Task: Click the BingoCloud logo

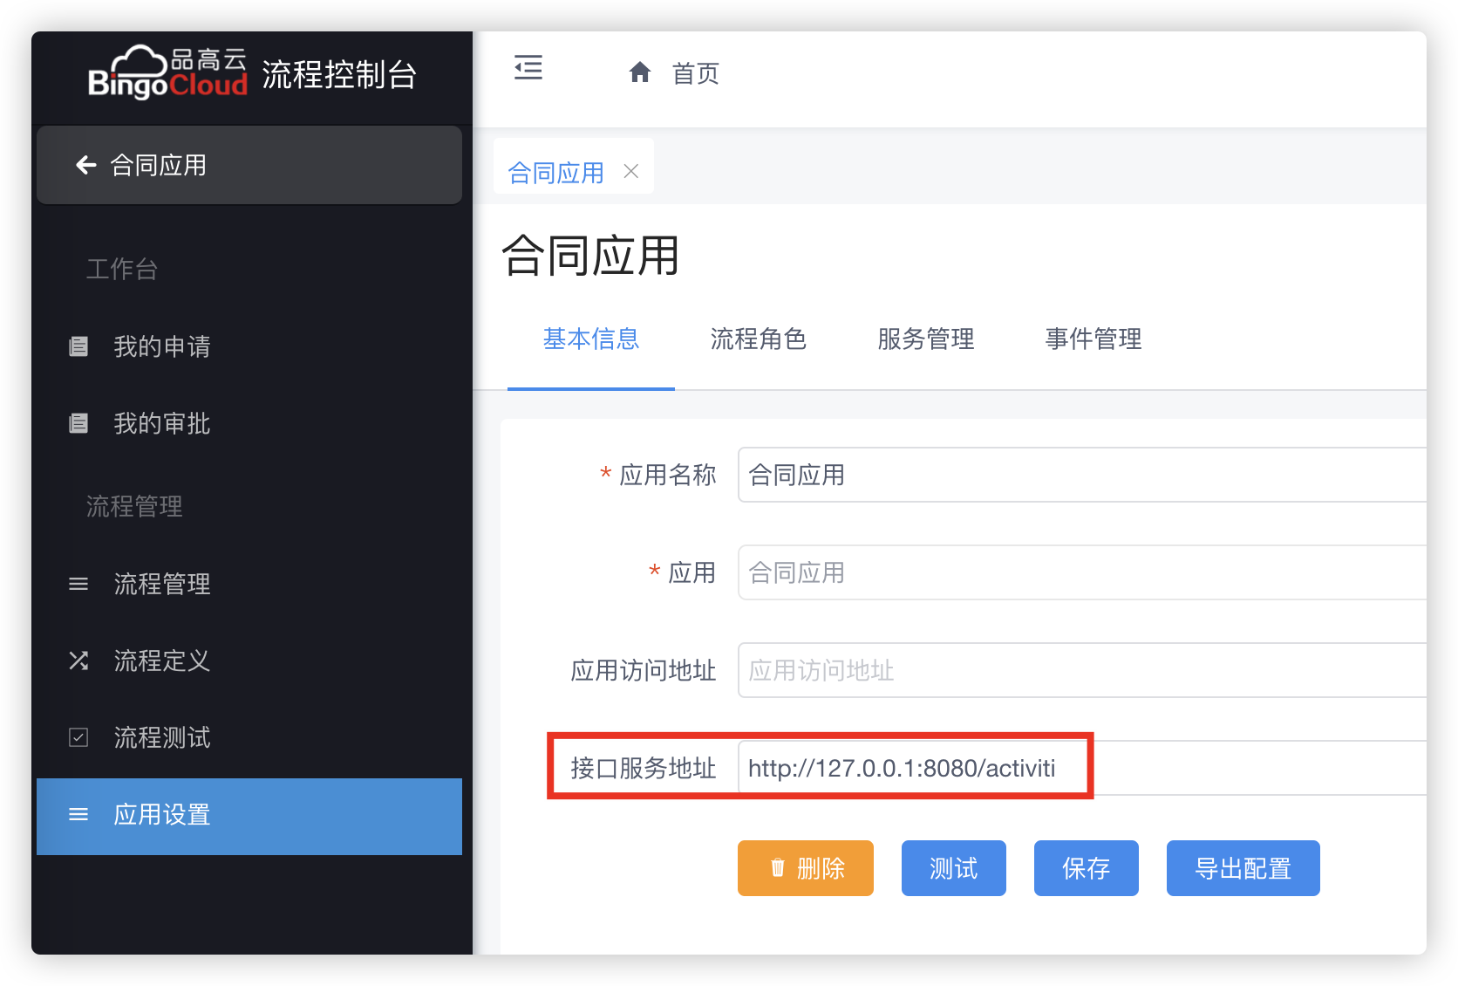Action: point(167,73)
